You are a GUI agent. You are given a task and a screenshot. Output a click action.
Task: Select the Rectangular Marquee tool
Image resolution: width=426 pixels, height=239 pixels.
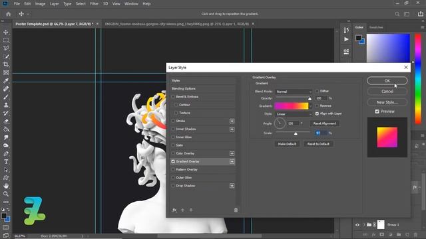6,40
